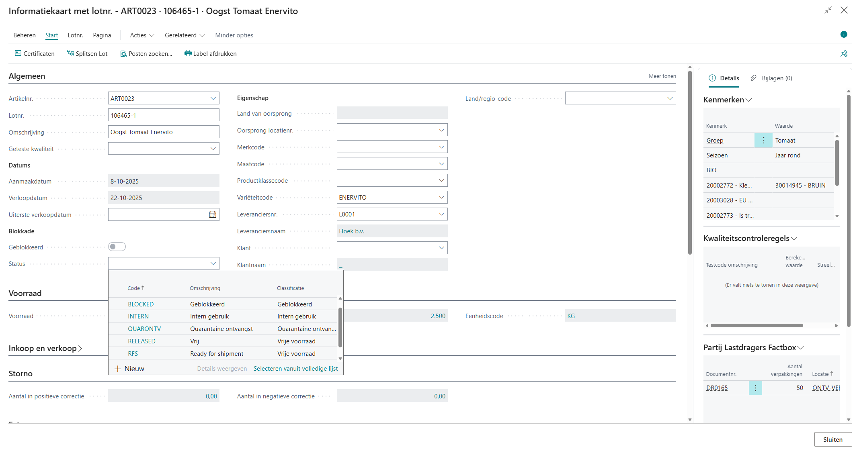Expand the Variëteitcode dropdown
The image size is (859, 455).
[x=441, y=198]
